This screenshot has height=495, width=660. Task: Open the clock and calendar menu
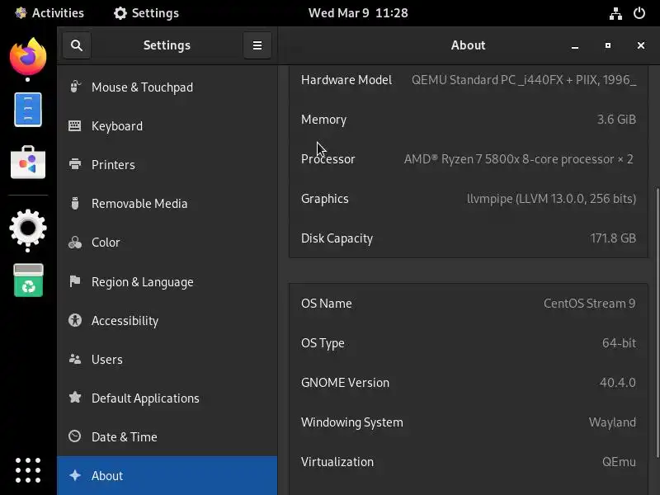(x=358, y=13)
